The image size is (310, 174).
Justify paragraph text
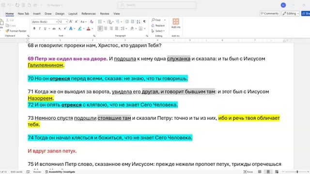coord(117,29)
